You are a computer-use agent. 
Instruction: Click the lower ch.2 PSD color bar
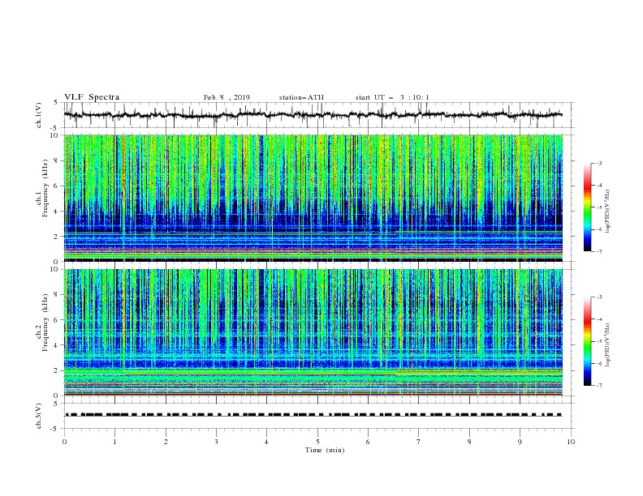click(587, 341)
